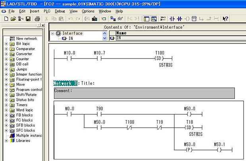Screen dimensions: 246x161
Task: Insert a normally open contact from the toolbar
Action: click(x=173, y=19)
